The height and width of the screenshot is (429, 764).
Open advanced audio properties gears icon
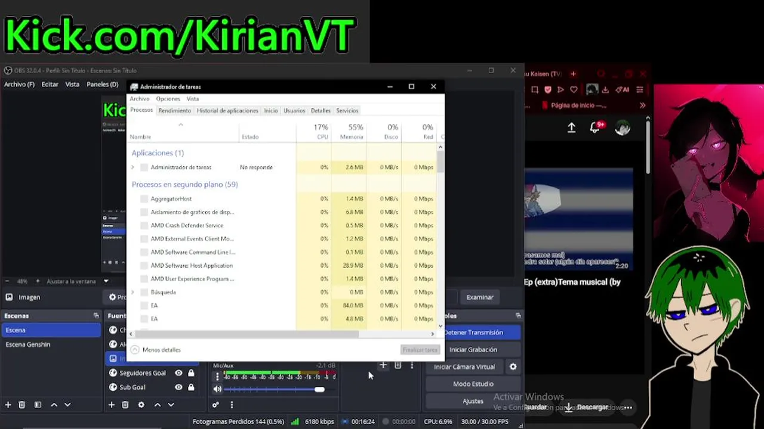pos(216,405)
